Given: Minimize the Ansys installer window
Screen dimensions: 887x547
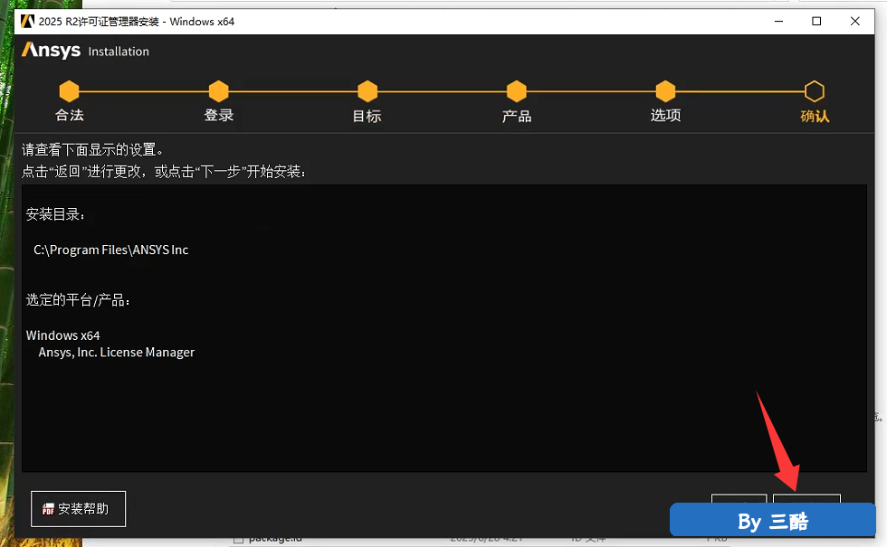Looking at the screenshot, I should (779, 22).
